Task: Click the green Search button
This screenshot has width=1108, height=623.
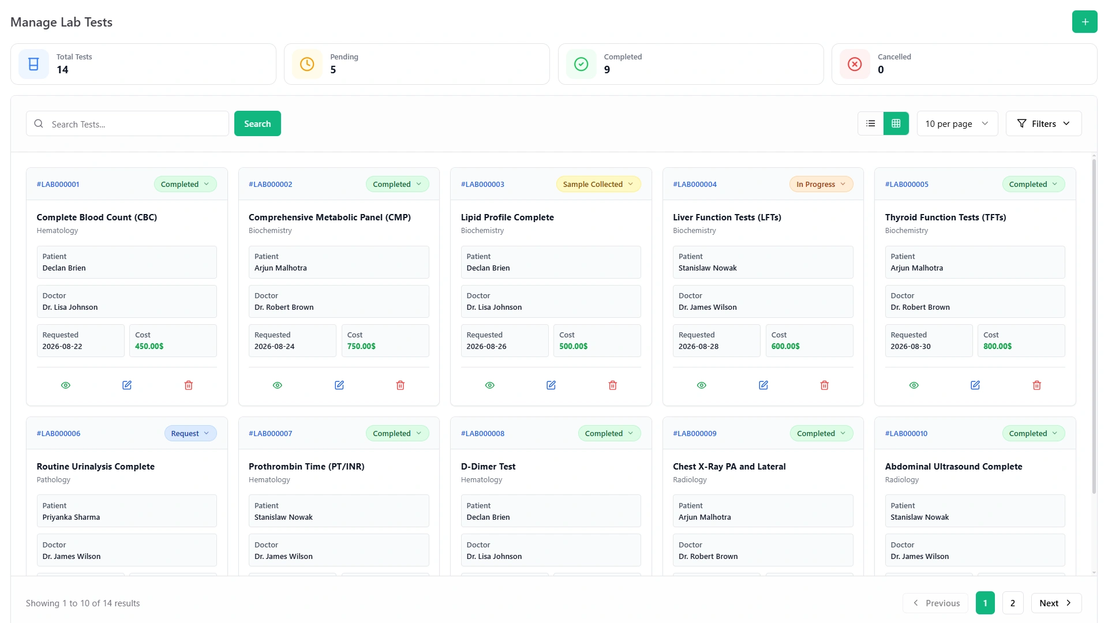Action: click(257, 123)
